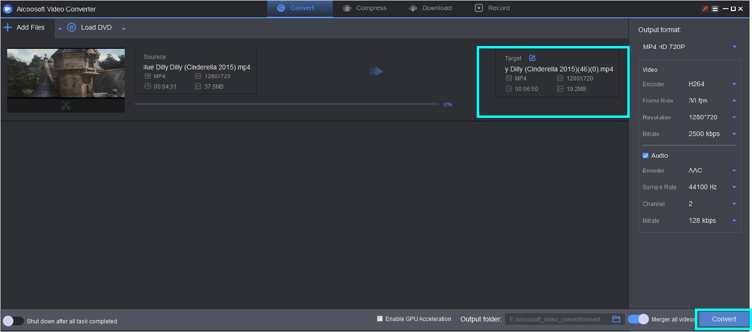Screen dimensions: 752x332
Task: Click the Load DVD button
Action: 90,28
